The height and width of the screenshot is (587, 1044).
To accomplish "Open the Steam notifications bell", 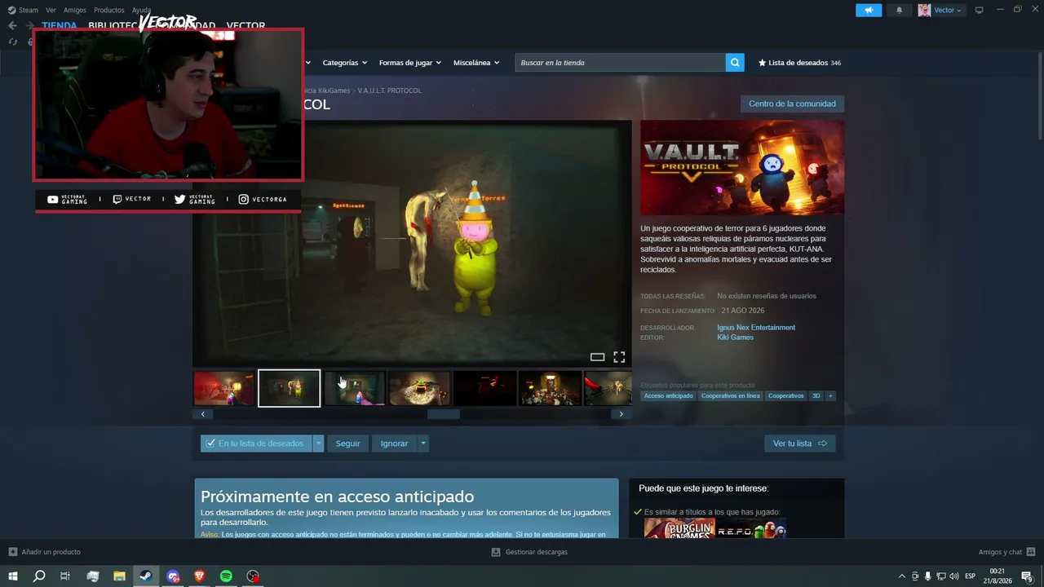I will pos(900,10).
